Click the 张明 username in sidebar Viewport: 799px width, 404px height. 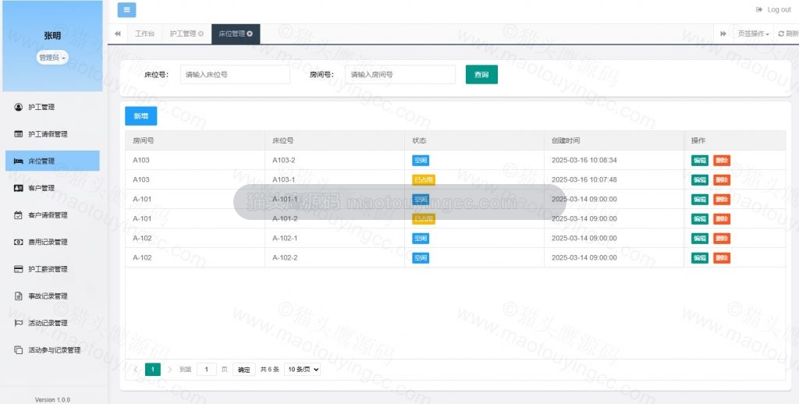52,36
